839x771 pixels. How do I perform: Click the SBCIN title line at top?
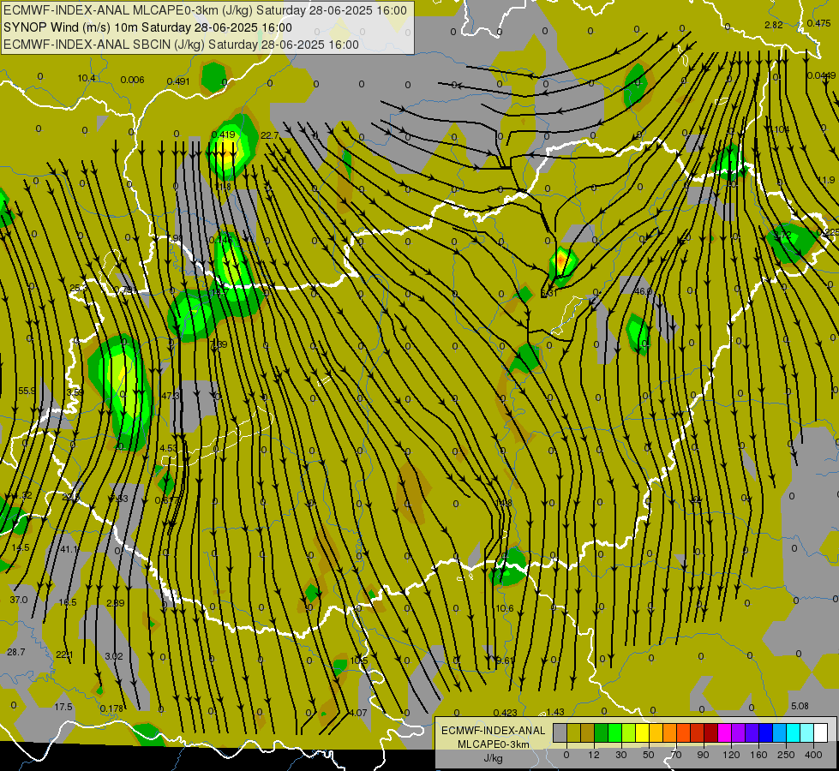(181, 45)
